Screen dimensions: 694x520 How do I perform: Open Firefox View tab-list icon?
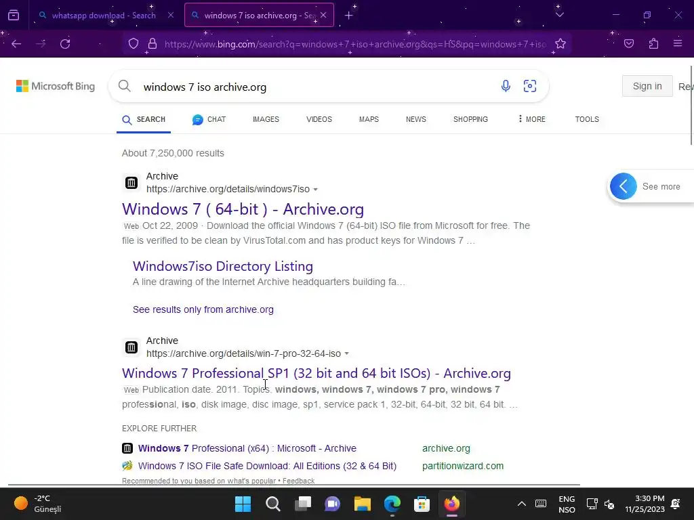pyautogui.click(x=14, y=15)
